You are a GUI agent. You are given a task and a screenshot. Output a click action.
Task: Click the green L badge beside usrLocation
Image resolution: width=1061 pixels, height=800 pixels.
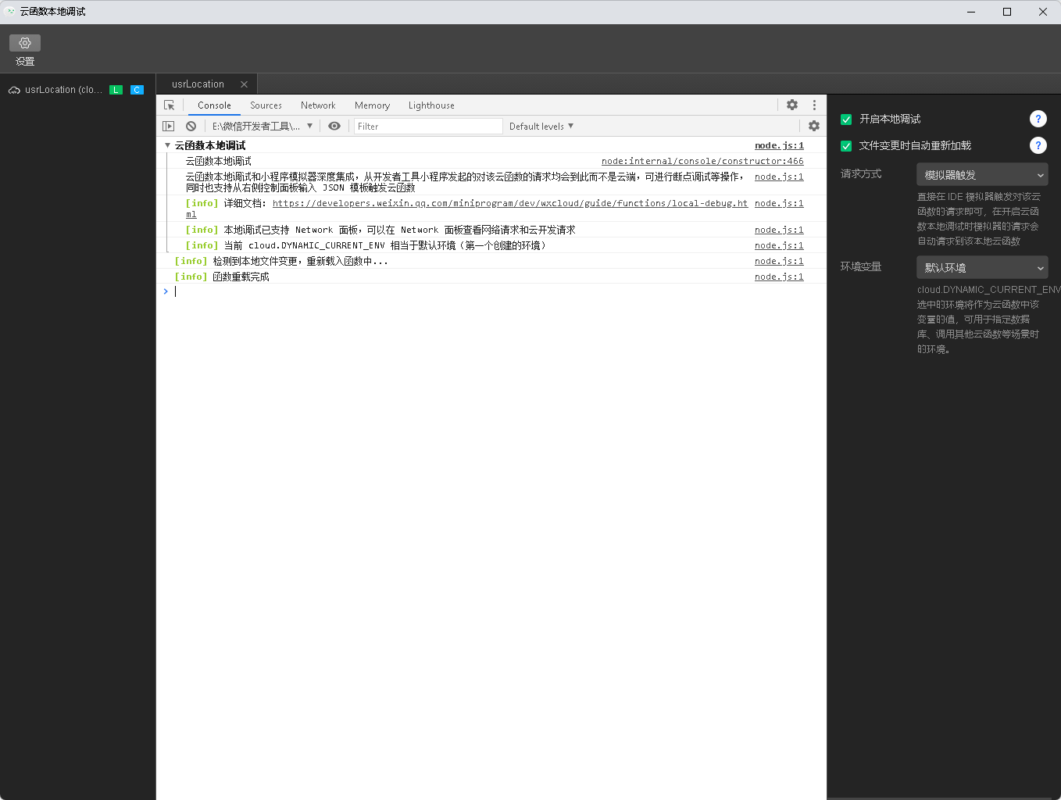[x=116, y=90]
